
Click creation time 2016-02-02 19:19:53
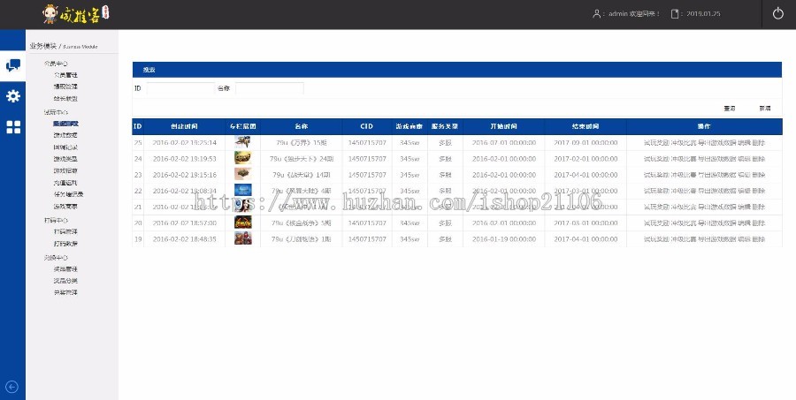pos(184,159)
